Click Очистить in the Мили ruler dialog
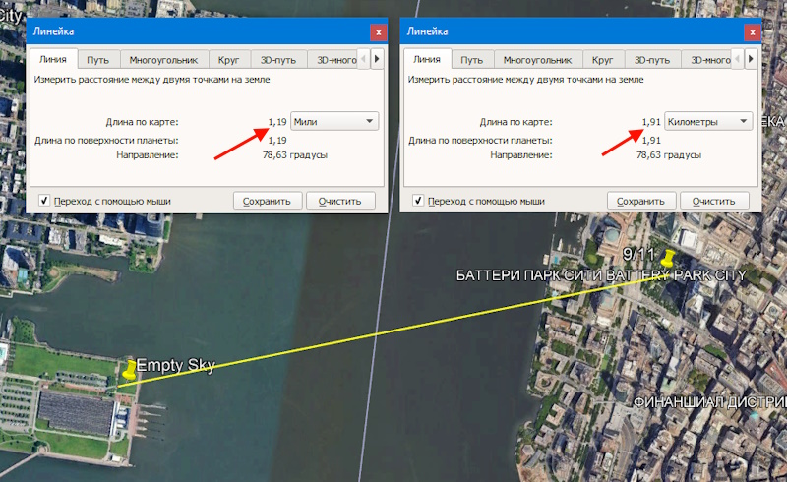 tap(340, 201)
